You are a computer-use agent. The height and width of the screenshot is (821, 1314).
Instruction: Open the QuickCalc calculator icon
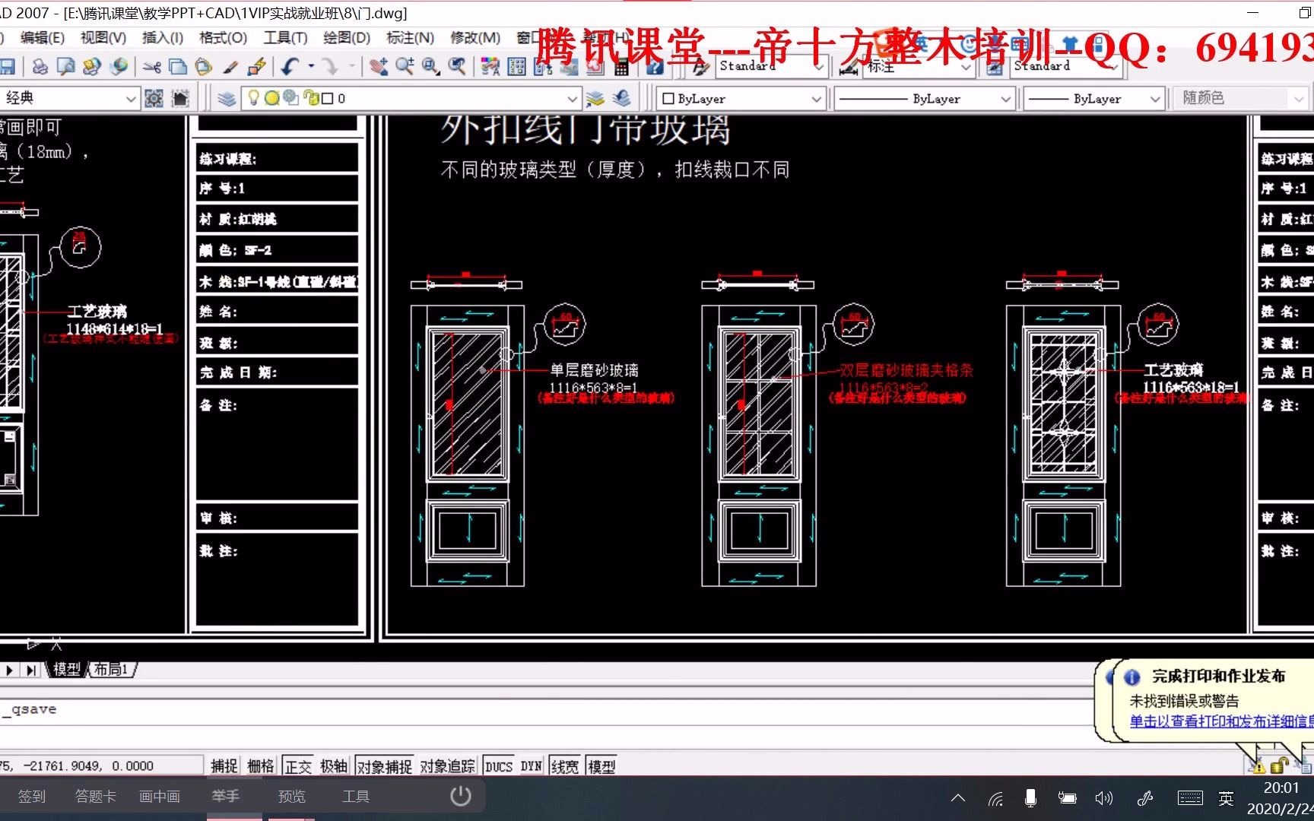(621, 67)
